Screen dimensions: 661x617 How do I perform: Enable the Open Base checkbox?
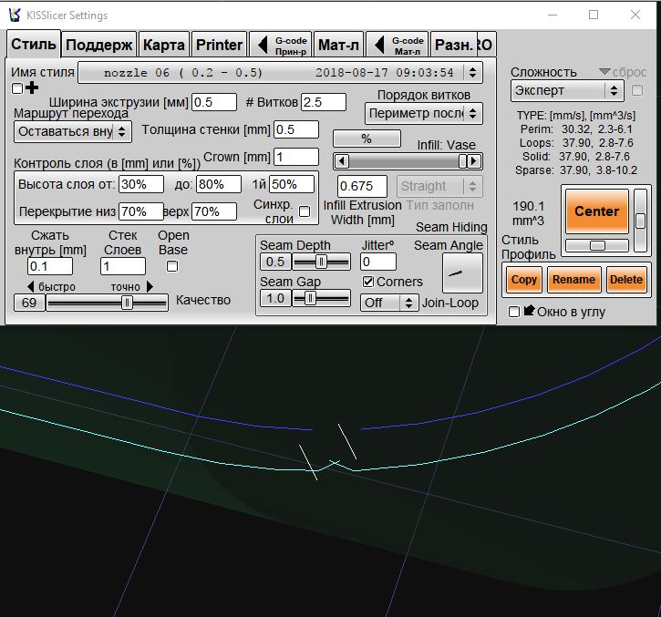[172, 266]
